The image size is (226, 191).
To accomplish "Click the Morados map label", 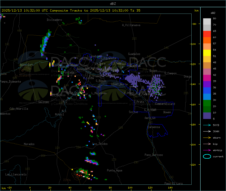I will [29, 144].
